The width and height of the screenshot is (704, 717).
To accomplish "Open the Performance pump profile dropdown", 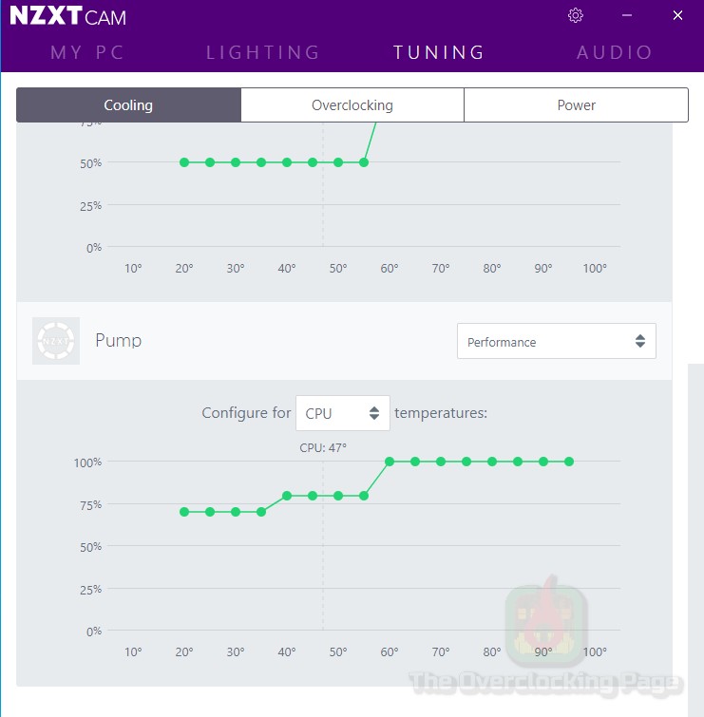I will [x=556, y=342].
